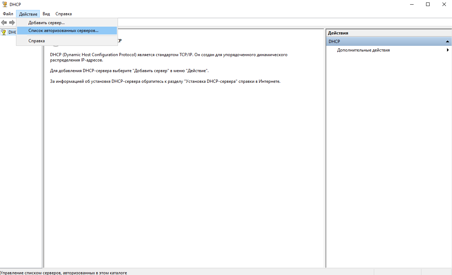Open the Файл menu

[x=8, y=14]
